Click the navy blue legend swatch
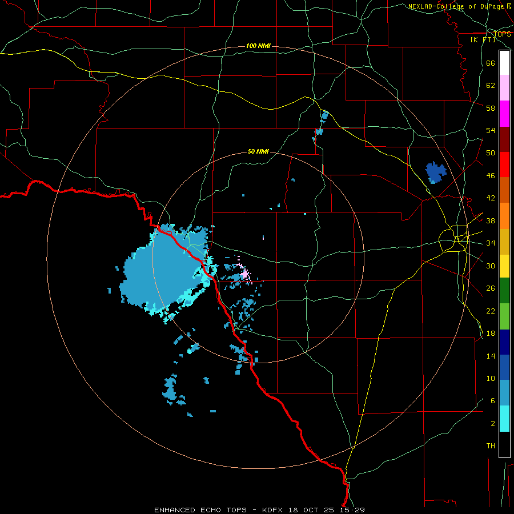Viewport: 514px width, 514px height. (504, 342)
